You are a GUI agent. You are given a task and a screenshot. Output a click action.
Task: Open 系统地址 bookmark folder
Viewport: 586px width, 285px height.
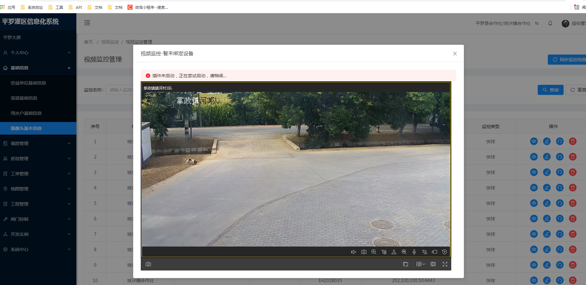pos(32,7)
